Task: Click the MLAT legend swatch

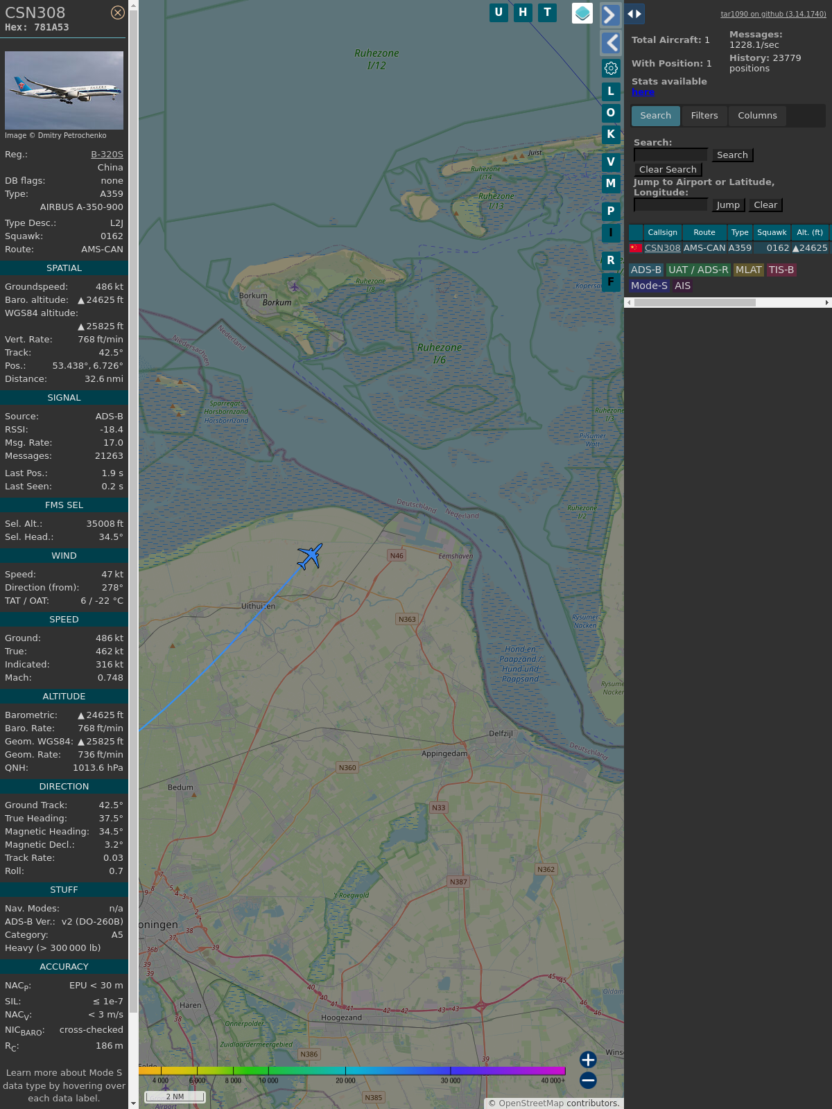Action: click(x=749, y=270)
